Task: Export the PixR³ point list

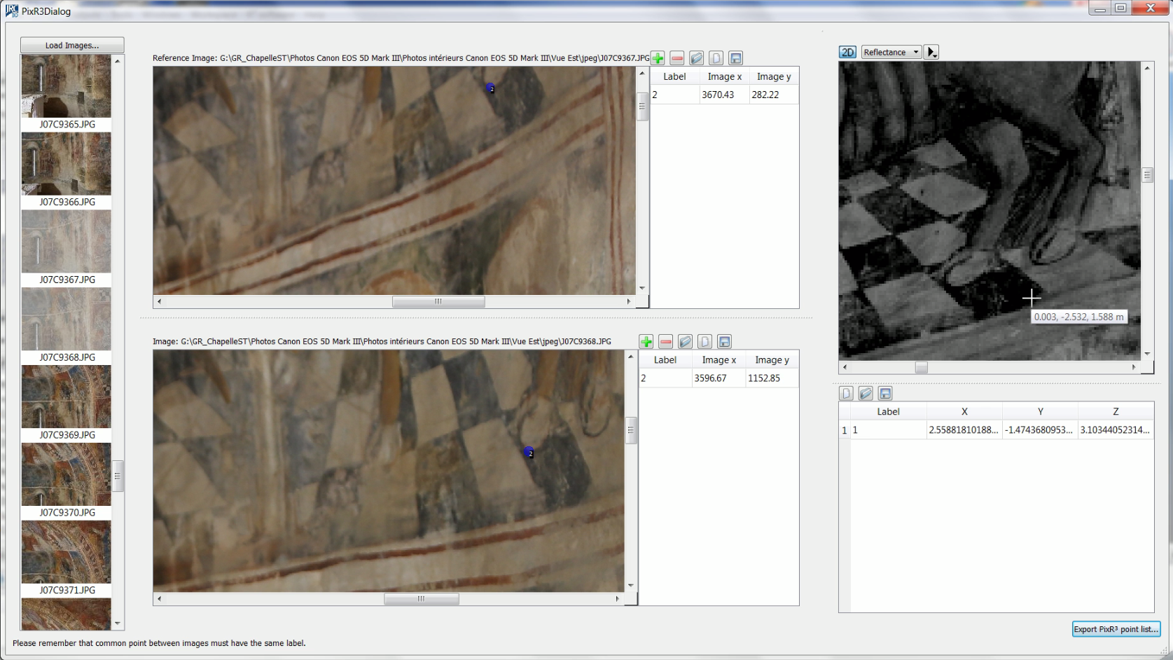Action: click(x=1116, y=629)
